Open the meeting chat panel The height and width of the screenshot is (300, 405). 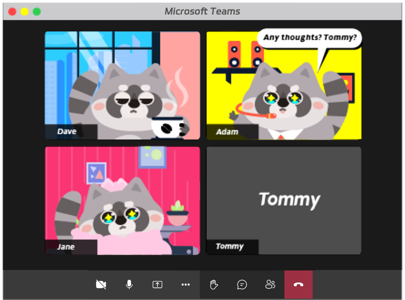point(242,285)
